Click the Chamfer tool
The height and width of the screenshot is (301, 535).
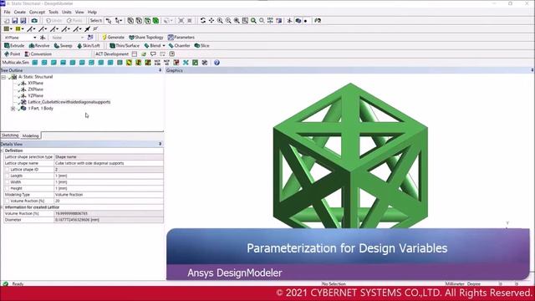(179, 45)
